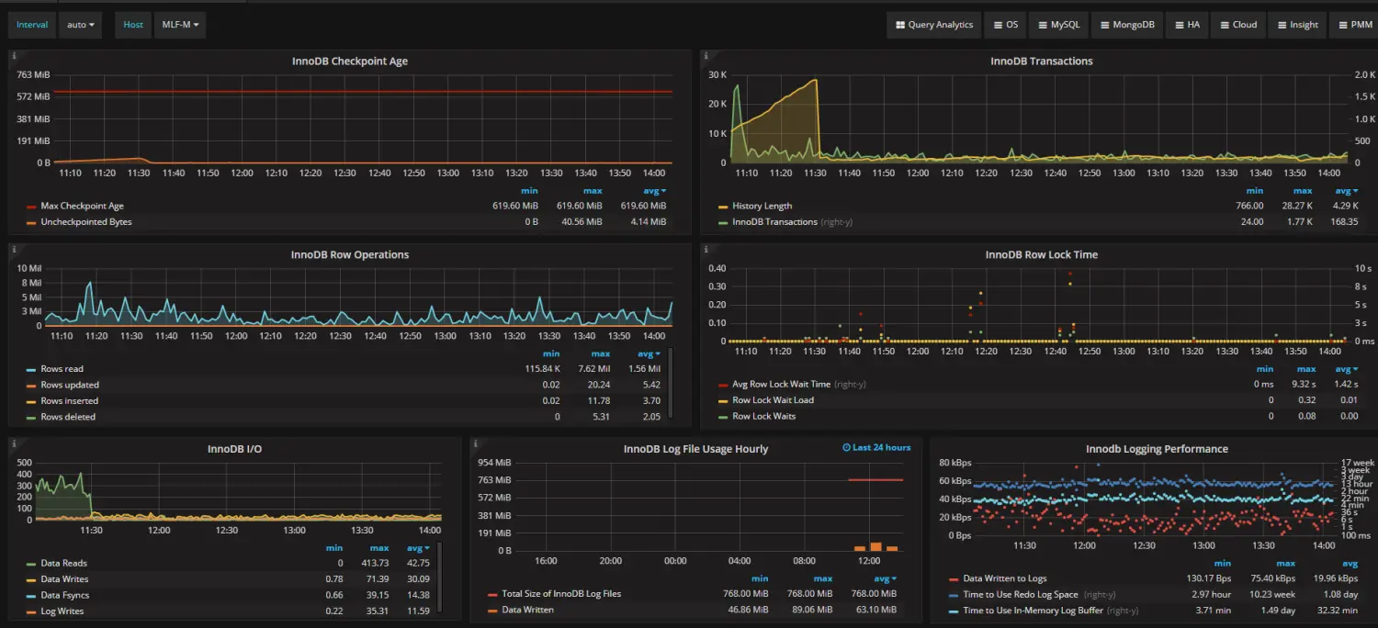Open the PMM dashboards menu
This screenshot has width=1378, height=628.
click(1354, 25)
